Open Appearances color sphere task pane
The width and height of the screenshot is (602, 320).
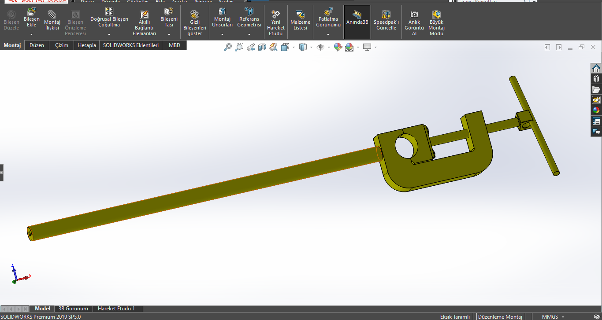(596, 110)
